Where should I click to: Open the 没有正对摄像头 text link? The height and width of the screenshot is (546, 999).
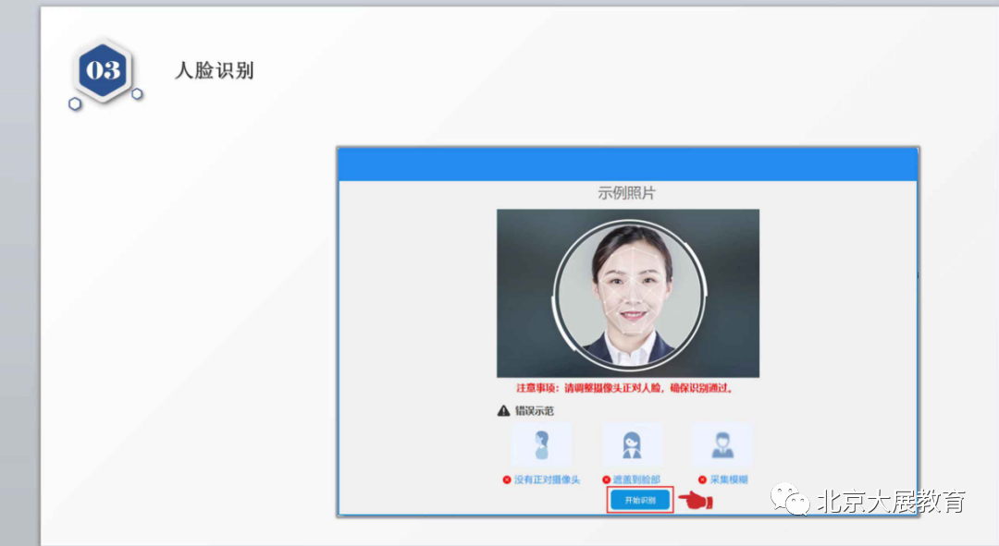[x=547, y=479]
